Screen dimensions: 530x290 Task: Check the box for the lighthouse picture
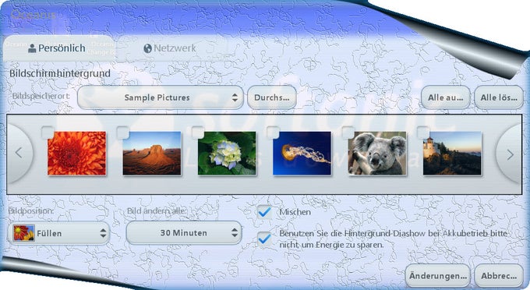coord(423,132)
